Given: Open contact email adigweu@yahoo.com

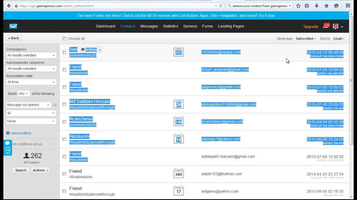Looking at the screenshot, I should point(220,191).
